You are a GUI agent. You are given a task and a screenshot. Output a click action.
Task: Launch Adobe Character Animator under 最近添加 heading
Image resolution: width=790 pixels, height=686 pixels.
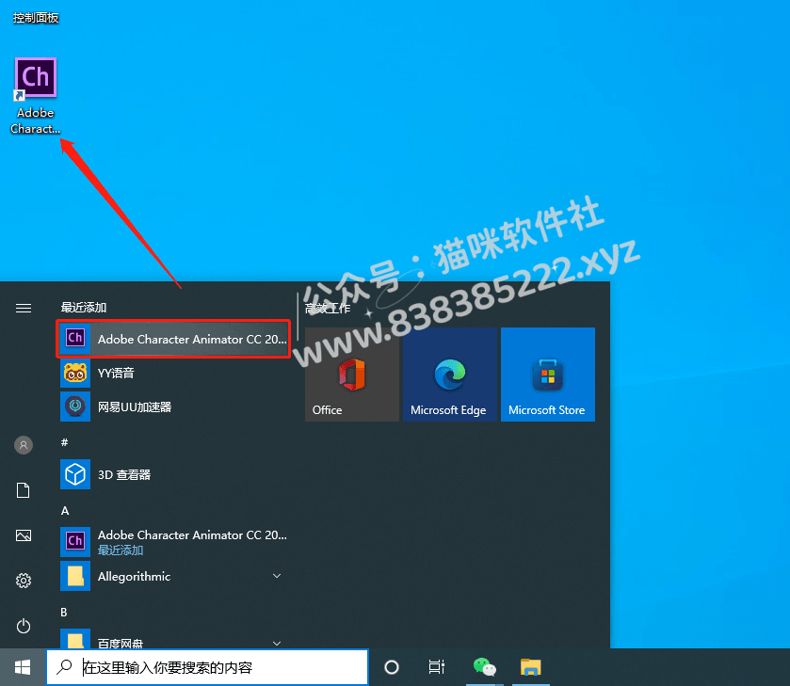(173, 339)
